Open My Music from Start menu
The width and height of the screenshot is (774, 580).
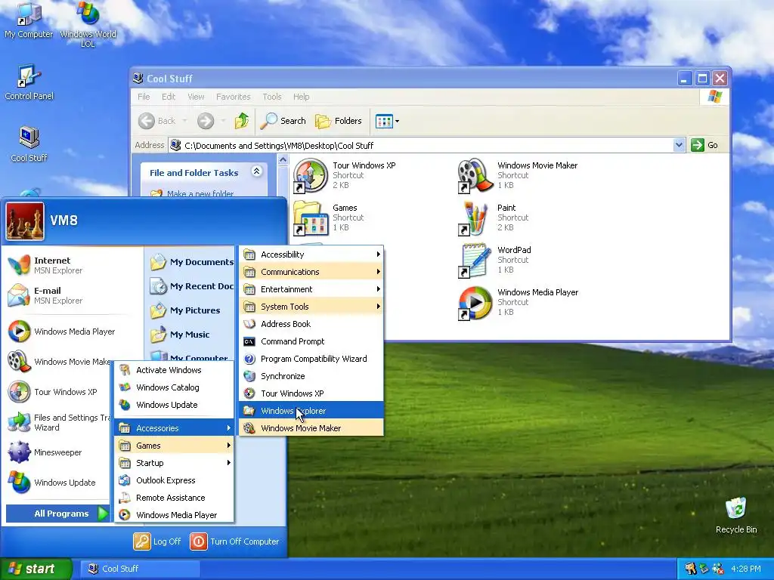180,335
